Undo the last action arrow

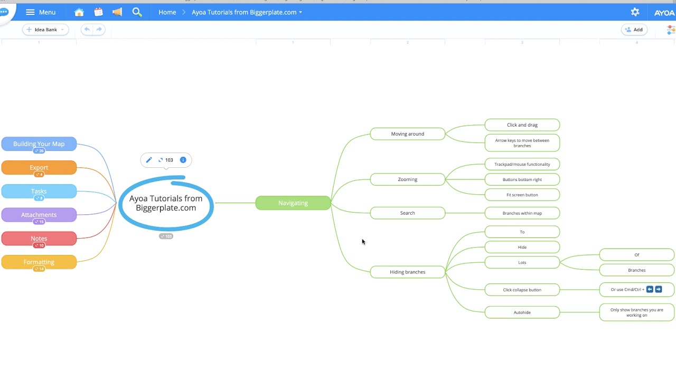[x=87, y=30]
